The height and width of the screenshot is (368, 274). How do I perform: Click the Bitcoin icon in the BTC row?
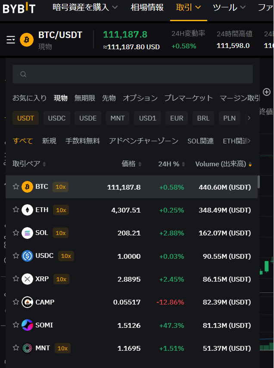[27, 187]
